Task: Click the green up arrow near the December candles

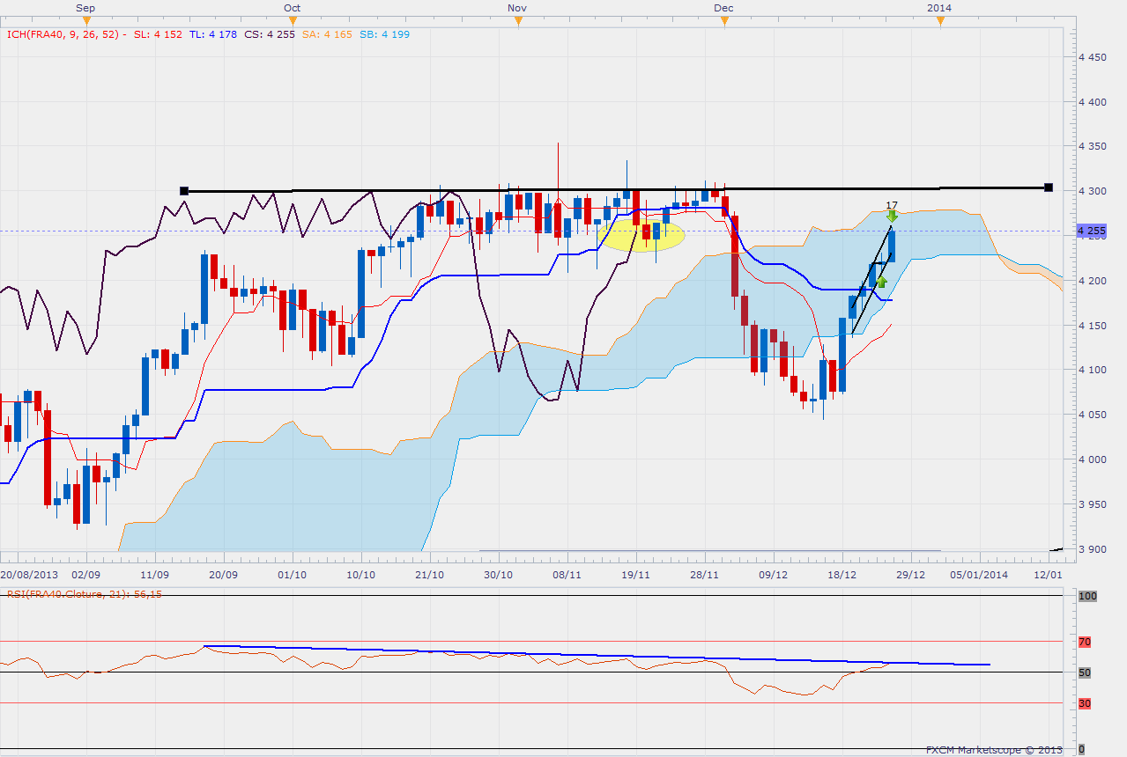Action: pyautogui.click(x=880, y=283)
